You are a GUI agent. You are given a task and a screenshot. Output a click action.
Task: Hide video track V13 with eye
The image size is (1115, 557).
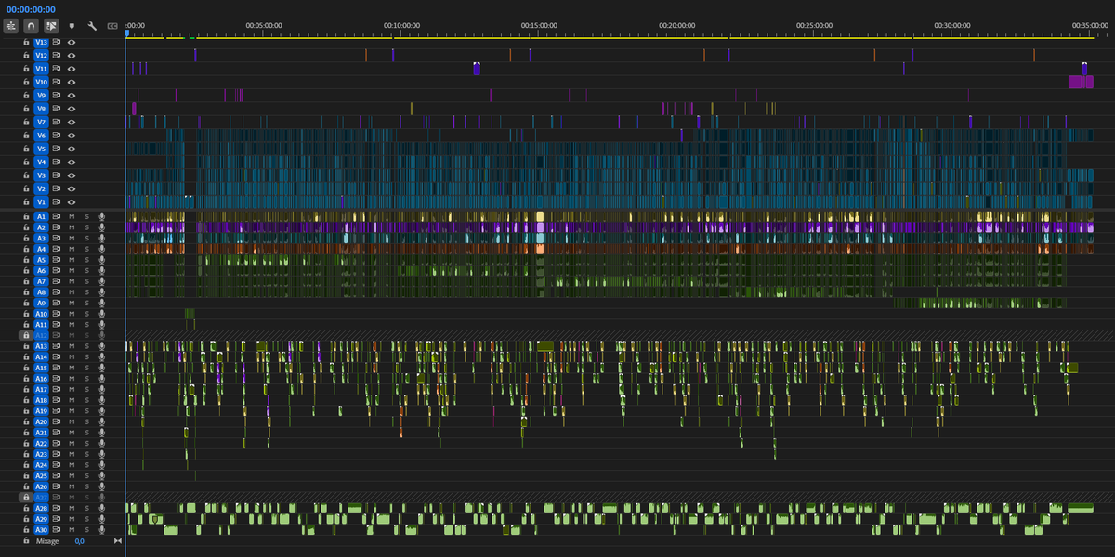tap(71, 43)
